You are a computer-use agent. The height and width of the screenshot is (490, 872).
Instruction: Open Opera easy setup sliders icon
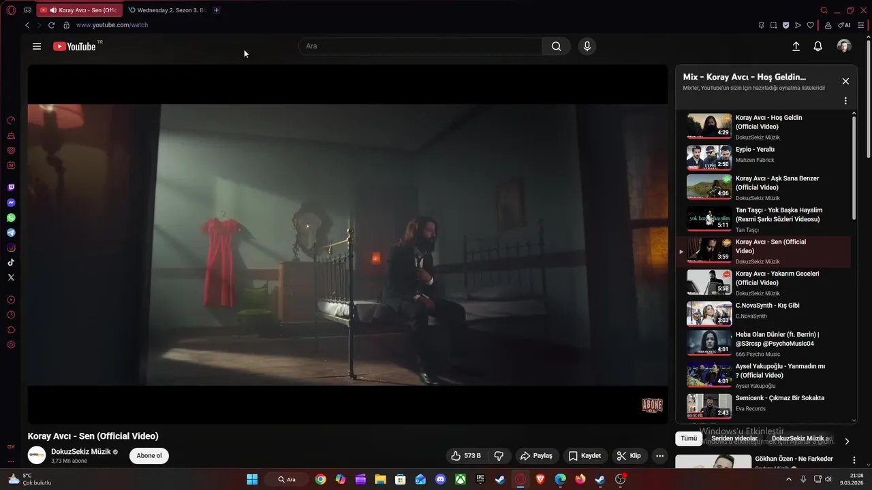pyautogui.click(x=861, y=25)
